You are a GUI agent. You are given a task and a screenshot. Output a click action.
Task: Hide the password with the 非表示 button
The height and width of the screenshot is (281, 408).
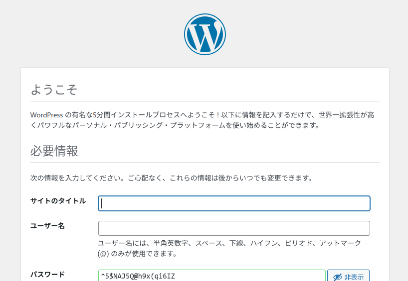(x=349, y=276)
